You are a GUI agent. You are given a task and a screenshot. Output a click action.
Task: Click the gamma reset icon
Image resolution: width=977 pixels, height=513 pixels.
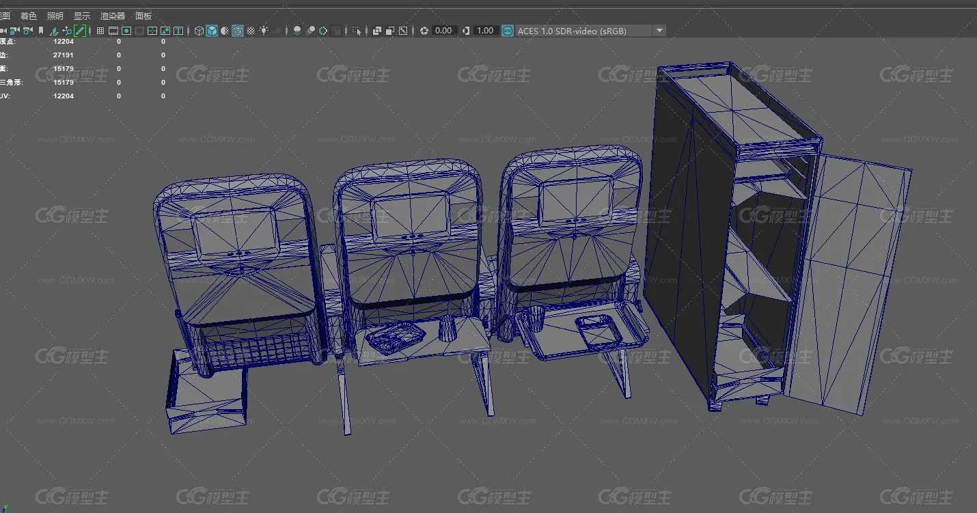point(466,31)
